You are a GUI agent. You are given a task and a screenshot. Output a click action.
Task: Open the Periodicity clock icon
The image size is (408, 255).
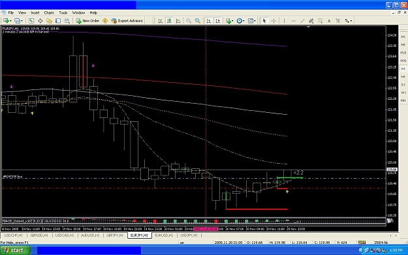239,21
